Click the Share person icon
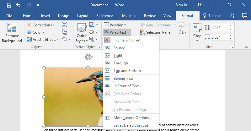 click(232, 15)
